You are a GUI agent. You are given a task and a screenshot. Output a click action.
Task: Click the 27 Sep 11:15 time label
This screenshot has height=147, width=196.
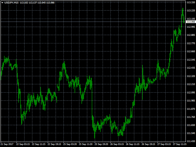coord(180,144)
